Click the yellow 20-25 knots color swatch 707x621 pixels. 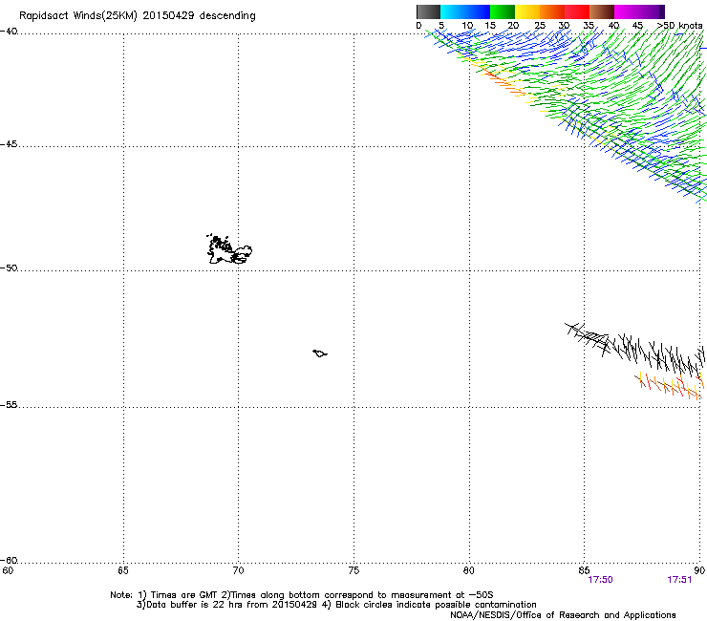[x=527, y=11]
